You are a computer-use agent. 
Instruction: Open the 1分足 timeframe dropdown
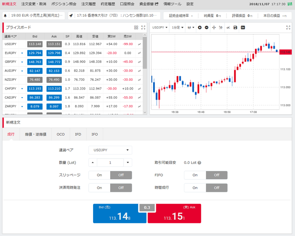pyautogui.click(x=177, y=28)
